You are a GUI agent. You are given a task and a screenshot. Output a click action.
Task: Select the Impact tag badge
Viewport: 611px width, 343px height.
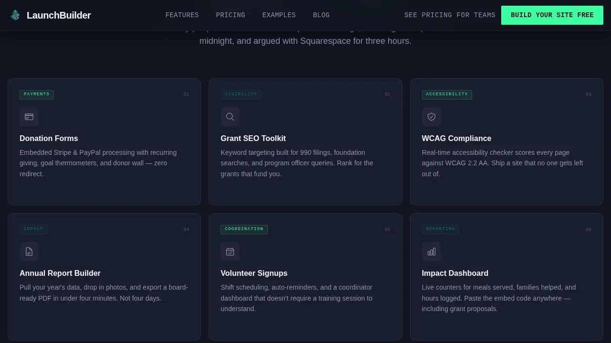pos(33,229)
